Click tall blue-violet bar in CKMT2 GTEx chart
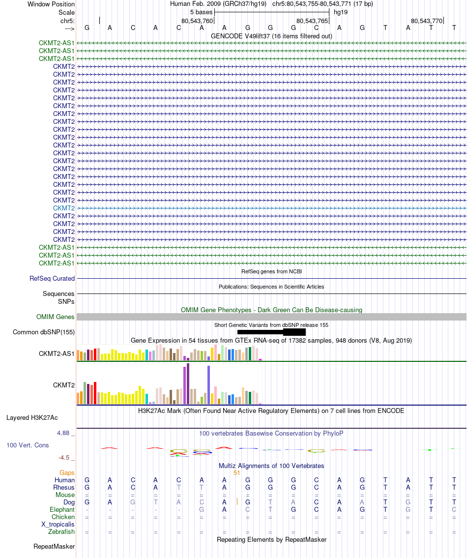 tap(208, 385)
